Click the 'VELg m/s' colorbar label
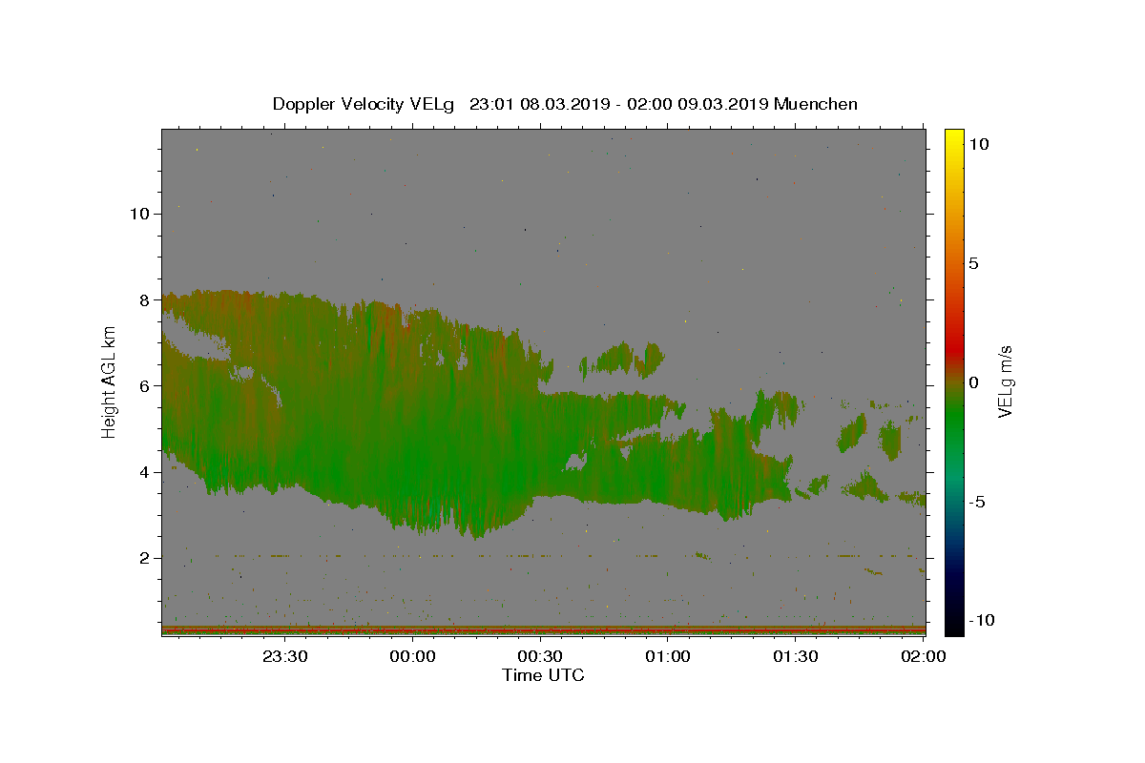The image size is (1145, 763). 1005,382
